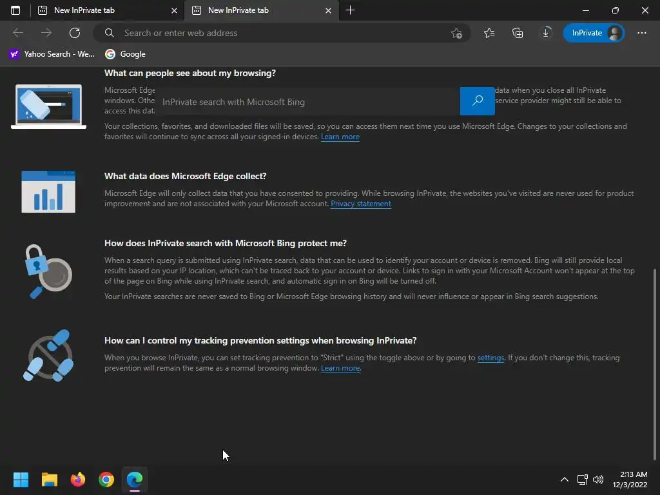The image size is (660, 495).
Task: Open network status tray icon
Action: point(582,480)
